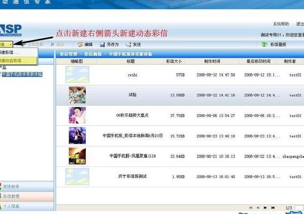The height and width of the screenshot is (214, 304).
Task: Sort by the 彩信大小 column header
Action: (x=174, y=62)
